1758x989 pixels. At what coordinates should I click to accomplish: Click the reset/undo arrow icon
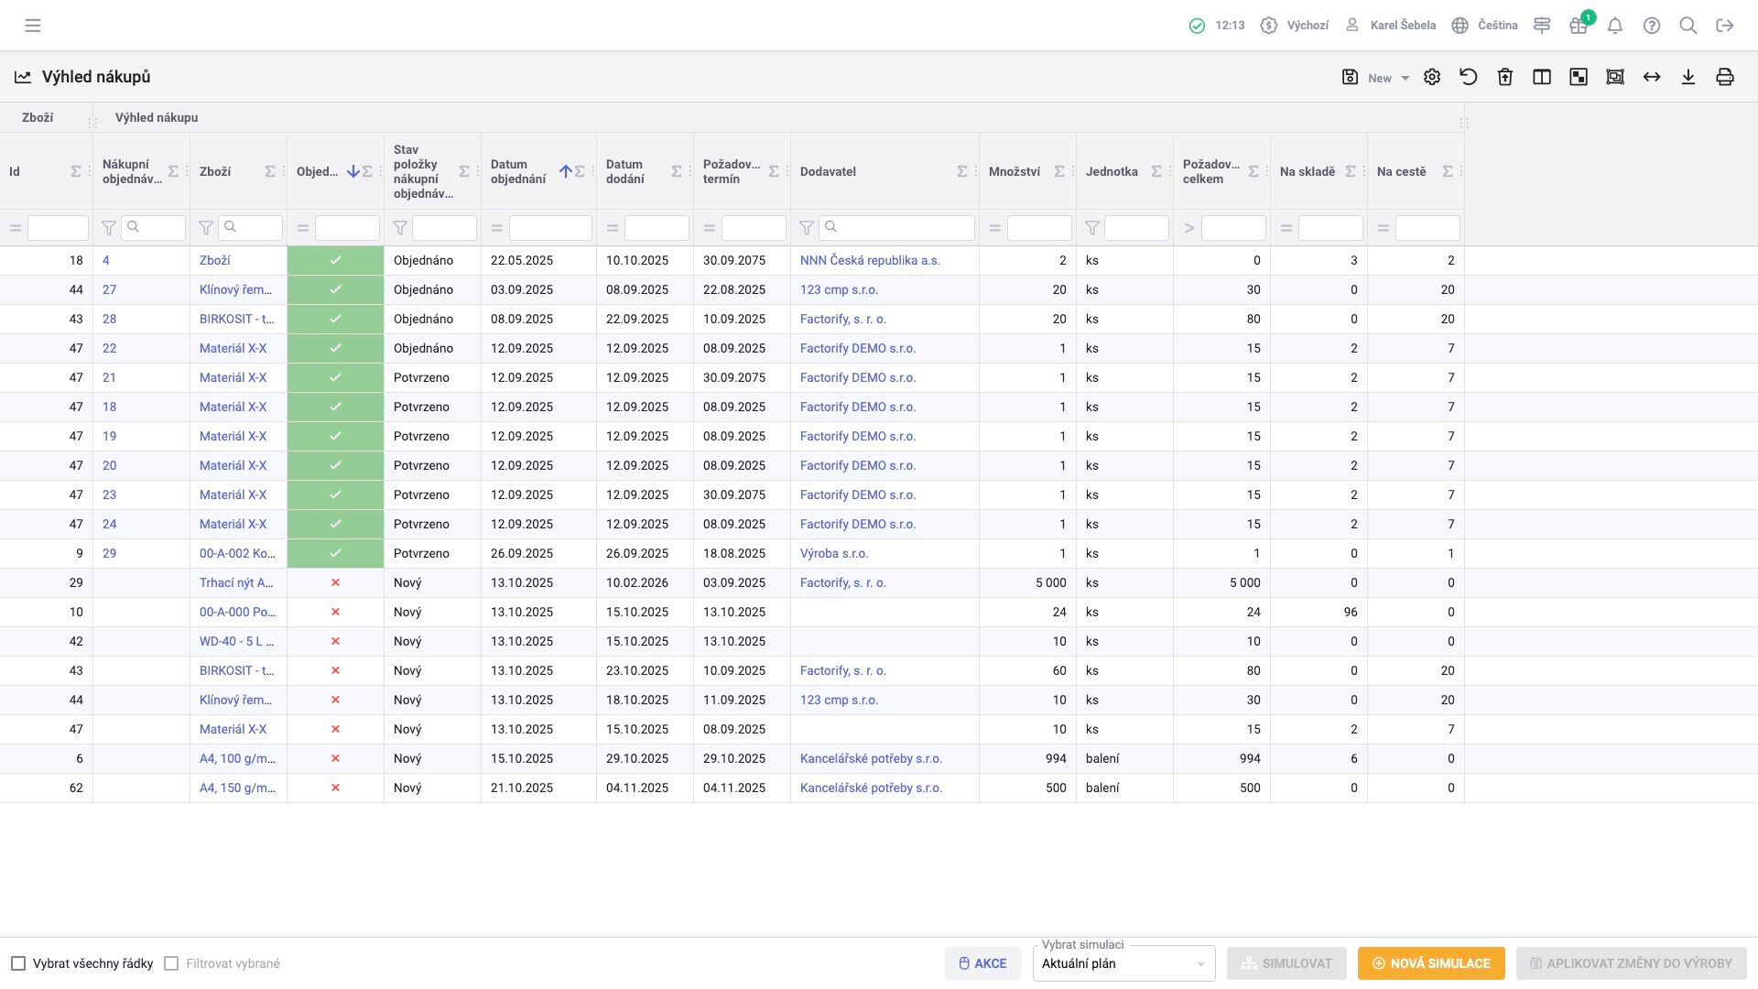(x=1469, y=78)
